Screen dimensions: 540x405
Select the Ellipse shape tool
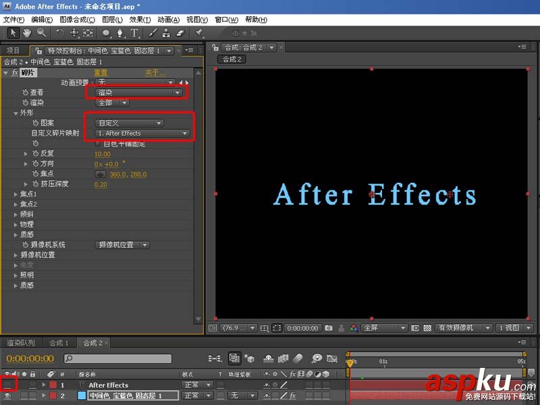point(106,33)
